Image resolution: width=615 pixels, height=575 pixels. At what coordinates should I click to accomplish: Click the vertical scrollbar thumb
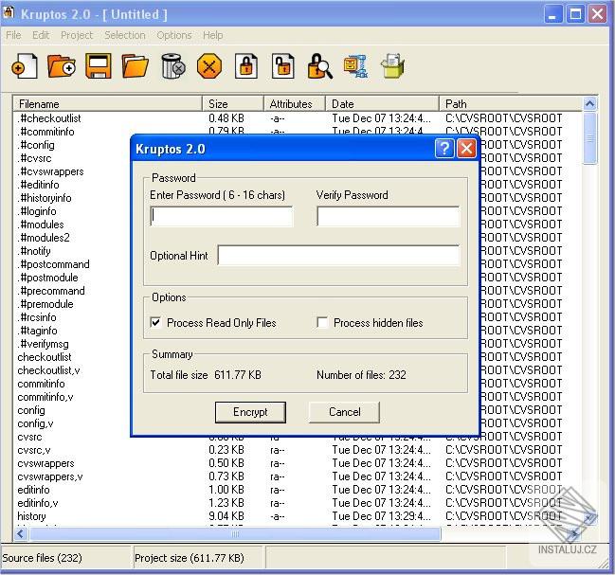click(589, 138)
